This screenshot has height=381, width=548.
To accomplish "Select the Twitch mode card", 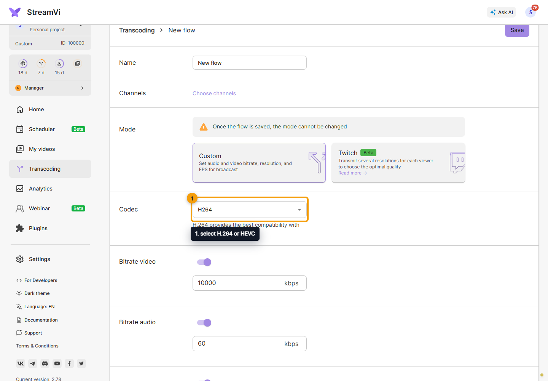I will coord(398,163).
